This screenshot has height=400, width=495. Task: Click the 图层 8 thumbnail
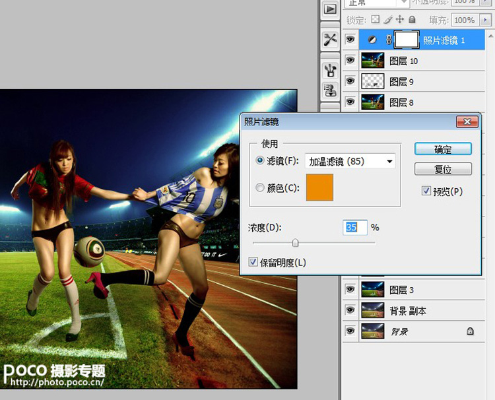pos(372,102)
